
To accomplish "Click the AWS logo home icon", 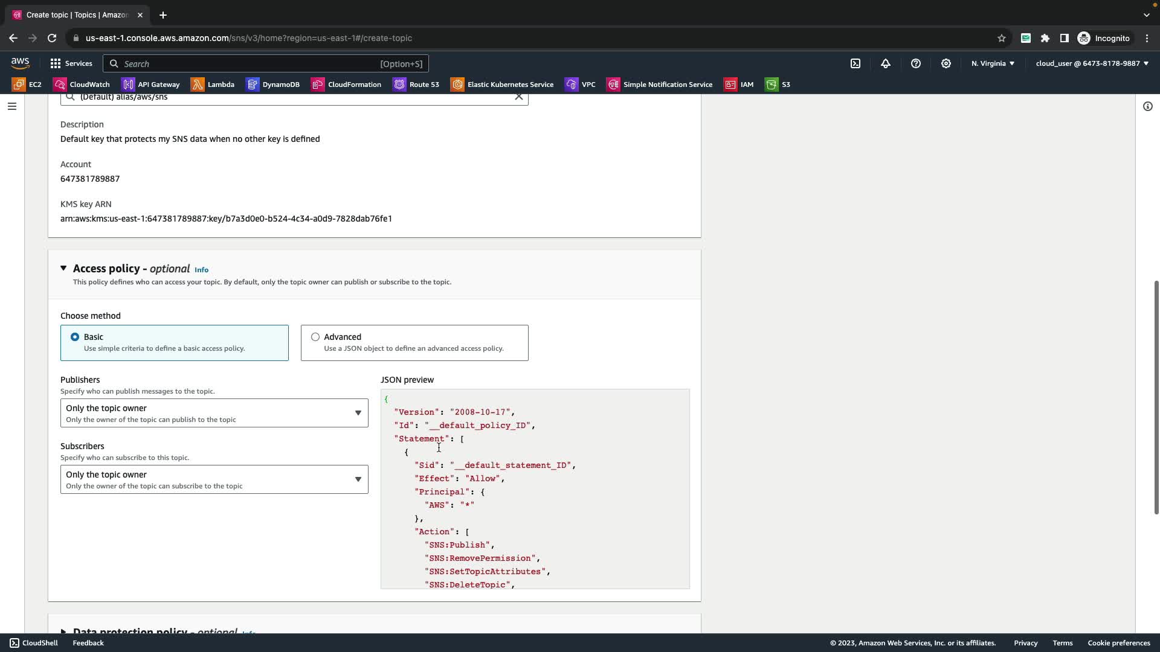I will pos(20,63).
